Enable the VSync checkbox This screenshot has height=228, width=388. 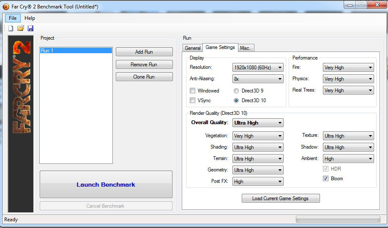click(x=192, y=100)
